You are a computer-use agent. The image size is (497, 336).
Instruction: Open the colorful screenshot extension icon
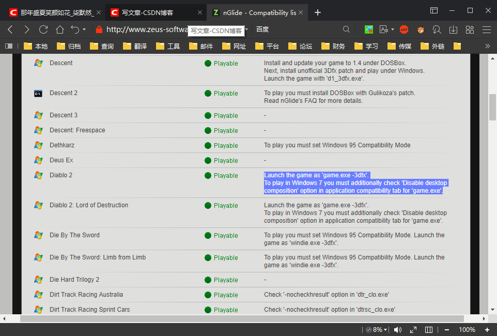pyautogui.click(x=369, y=29)
